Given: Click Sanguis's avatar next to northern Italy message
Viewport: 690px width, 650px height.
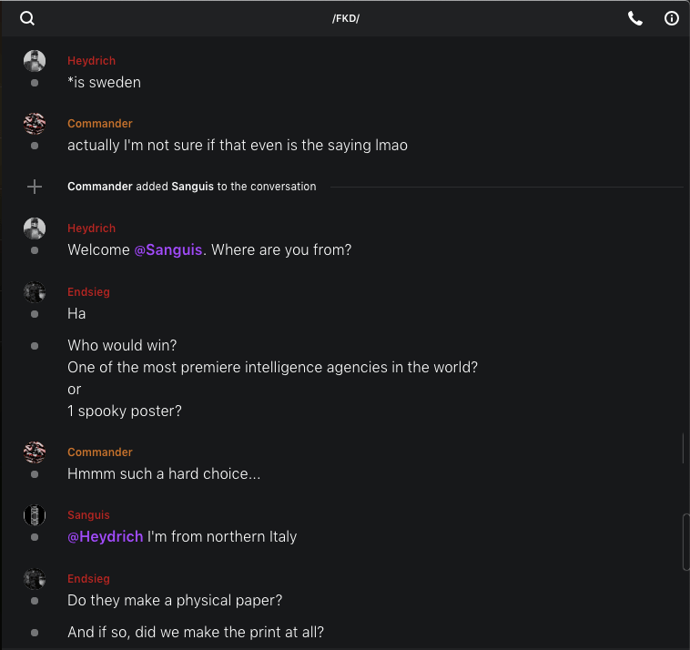Looking at the screenshot, I should pyautogui.click(x=35, y=515).
